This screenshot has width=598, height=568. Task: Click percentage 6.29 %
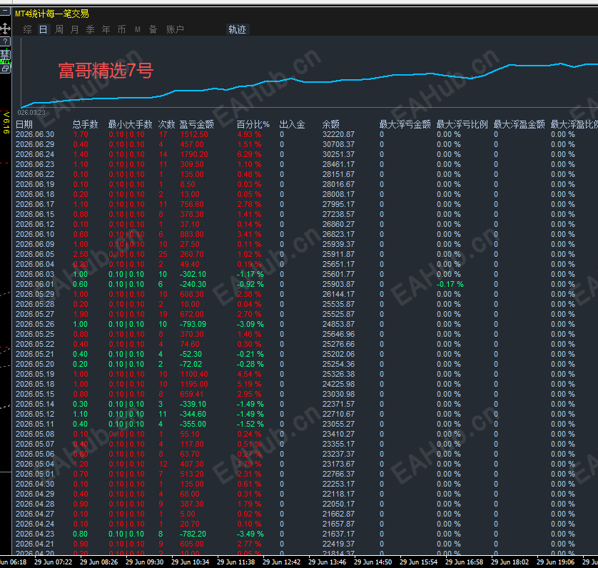tap(250, 155)
